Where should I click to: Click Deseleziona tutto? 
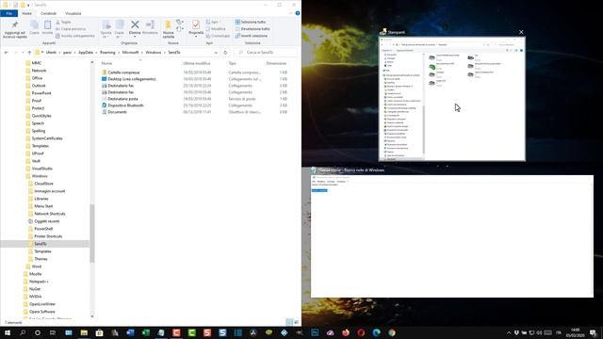(253, 29)
